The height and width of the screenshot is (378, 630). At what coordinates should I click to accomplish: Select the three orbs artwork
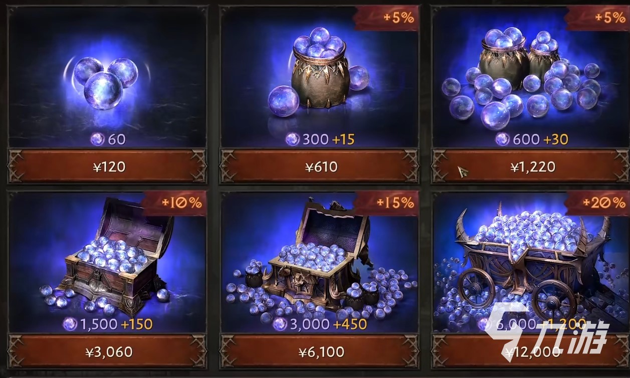point(106,80)
